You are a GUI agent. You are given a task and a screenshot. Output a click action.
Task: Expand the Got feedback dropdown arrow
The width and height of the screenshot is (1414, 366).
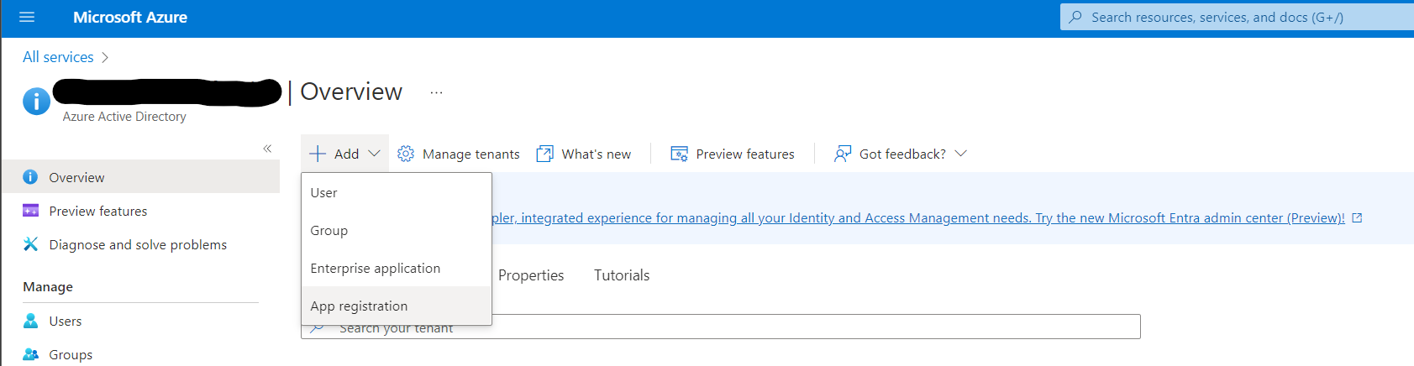pyautogui.click(x=961, y=154)
